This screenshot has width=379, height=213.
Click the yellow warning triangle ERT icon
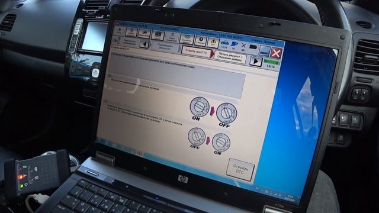pyautogui.click(x=213, y=42)
